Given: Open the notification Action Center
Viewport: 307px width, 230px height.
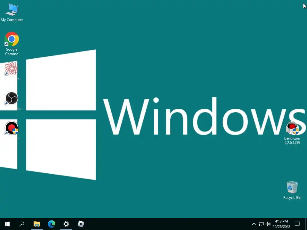Looking at the screenshot, I should click(297, 224).
